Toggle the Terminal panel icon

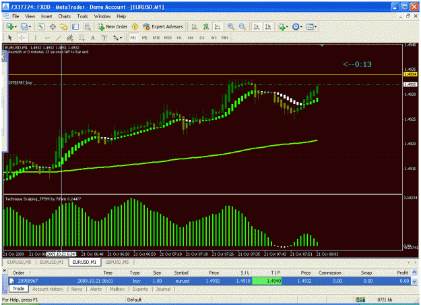point(75,26)
